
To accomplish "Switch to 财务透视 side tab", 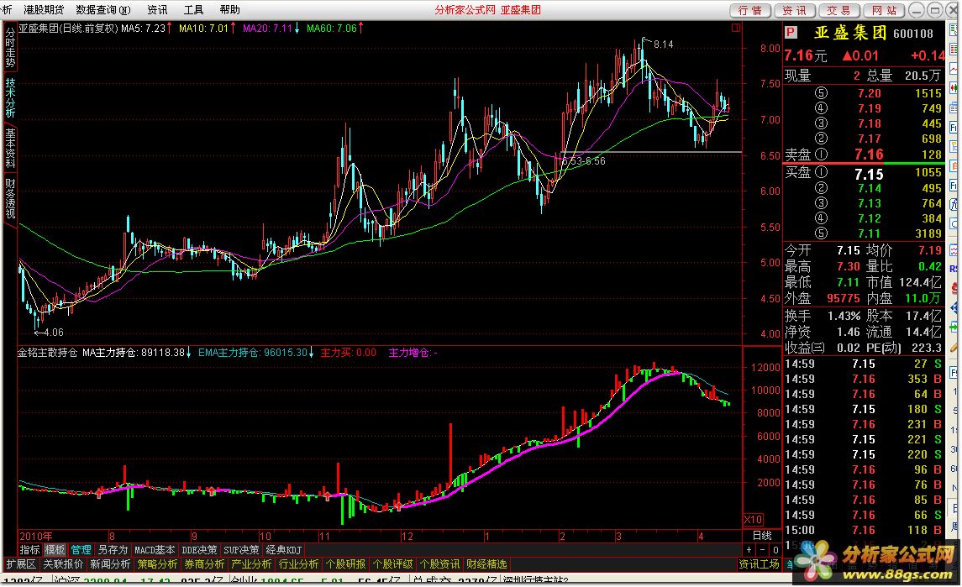I will click(10, 199).
